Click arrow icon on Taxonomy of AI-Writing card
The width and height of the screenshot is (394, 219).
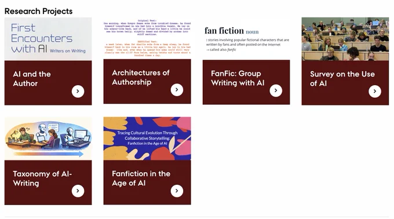[78, 191]
